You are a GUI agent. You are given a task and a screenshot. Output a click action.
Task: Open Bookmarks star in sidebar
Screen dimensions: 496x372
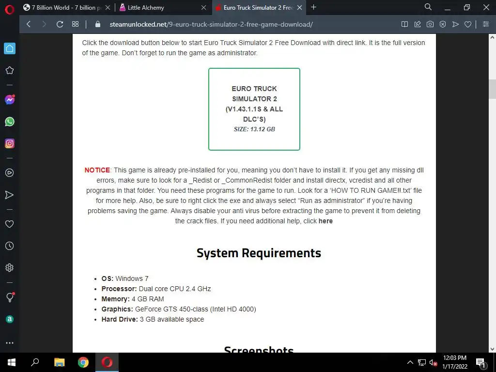10,70
